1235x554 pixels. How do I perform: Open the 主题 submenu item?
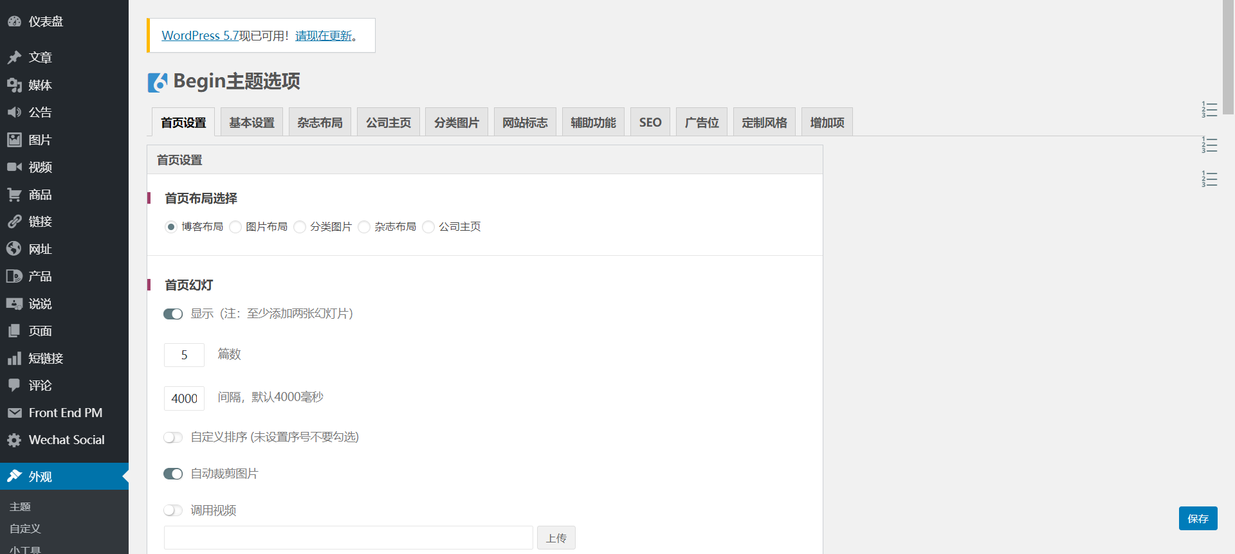(20, 506)
